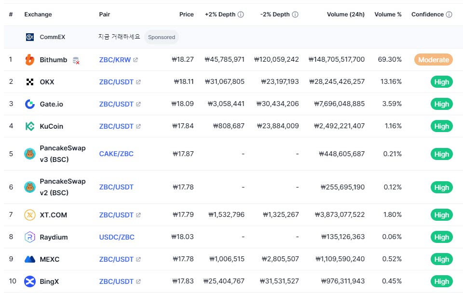Click the ₩25,404,767 depth value
This screenshot has width=463, height=294.
224,281
